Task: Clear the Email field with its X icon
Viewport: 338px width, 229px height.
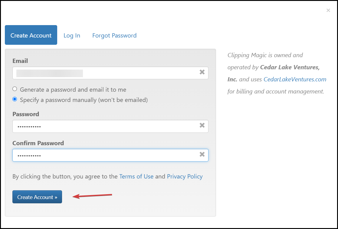Action: pos(202,72)
